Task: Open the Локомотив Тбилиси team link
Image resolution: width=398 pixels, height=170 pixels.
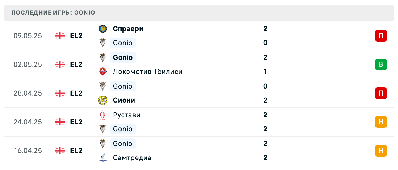Action: point(147,72)
